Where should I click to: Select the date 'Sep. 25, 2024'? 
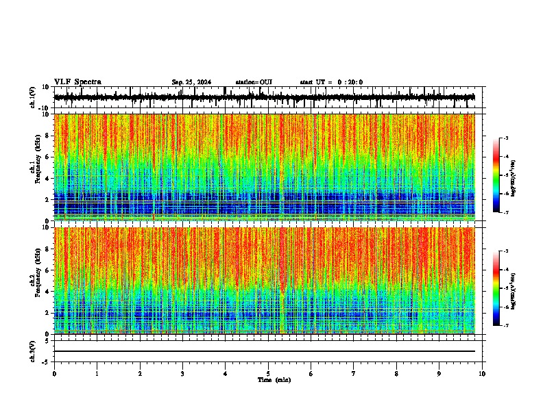point(191,82)
